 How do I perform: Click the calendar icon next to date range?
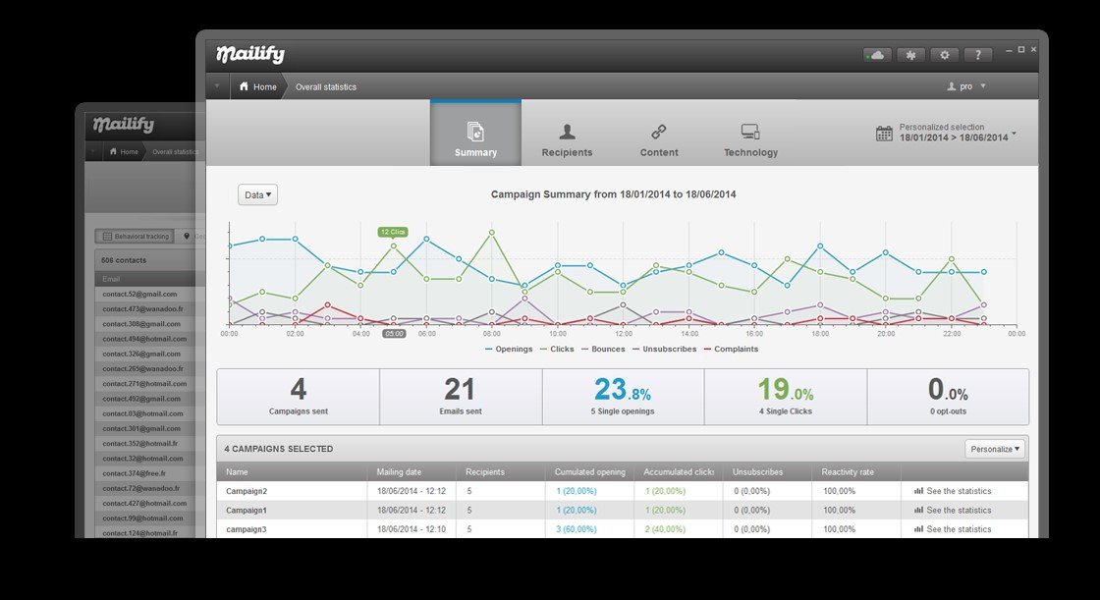point(884,133)
